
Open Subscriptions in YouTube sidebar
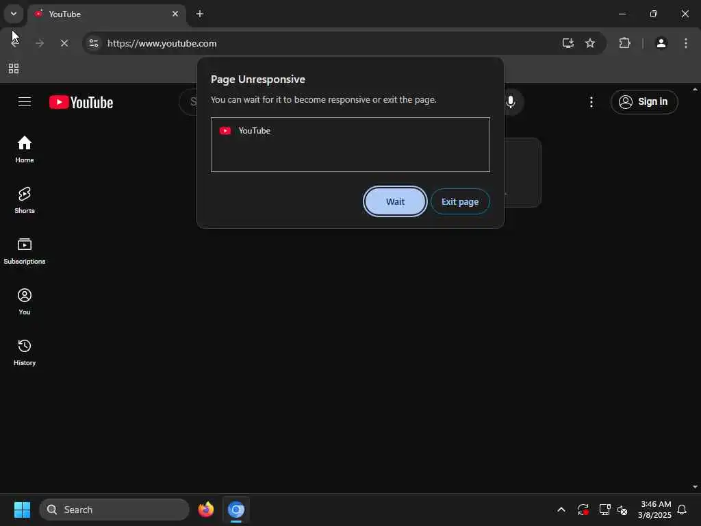click(25, 251)
